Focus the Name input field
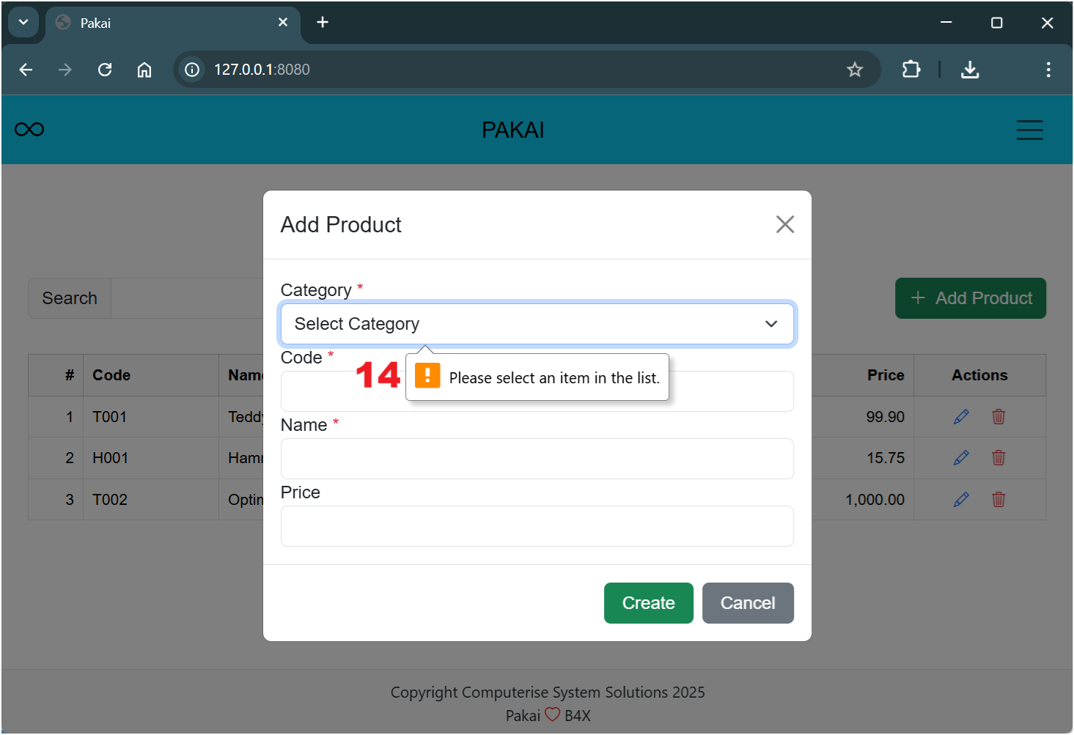The height and width of the screenshot is (735, 1074). pyautogui.click(x=537, y=459)
